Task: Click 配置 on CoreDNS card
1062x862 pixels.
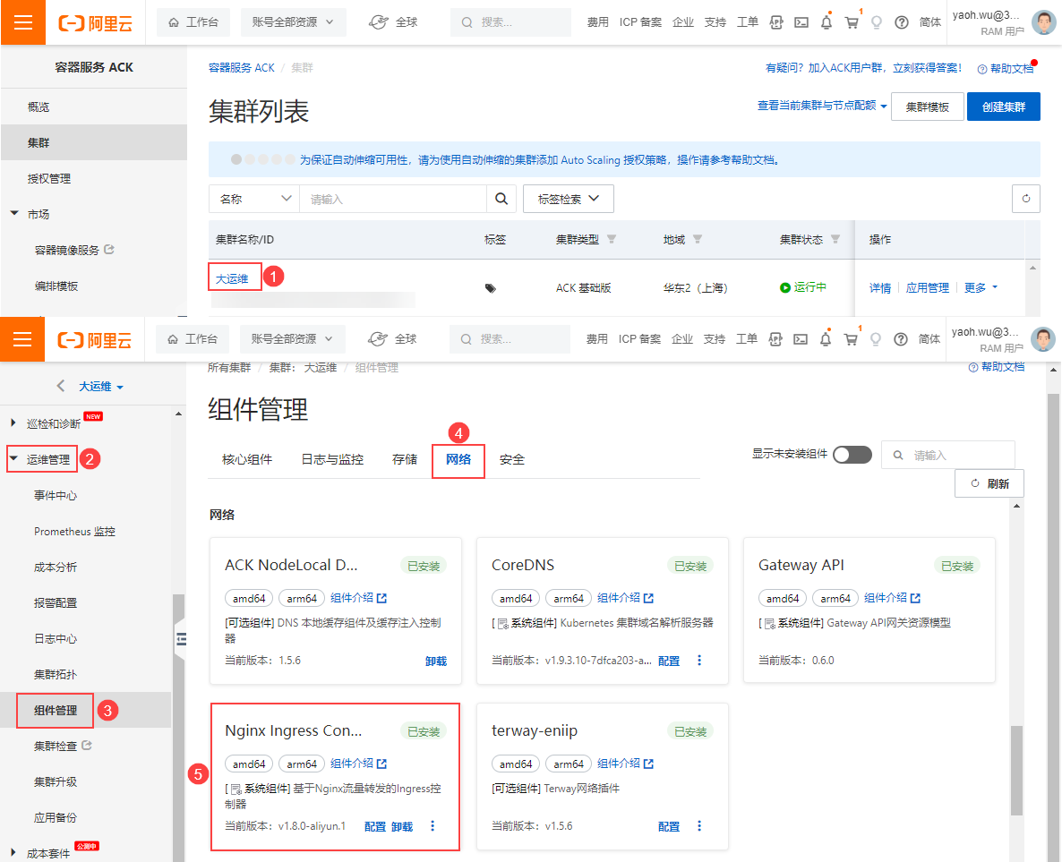Action: [669, 661]
